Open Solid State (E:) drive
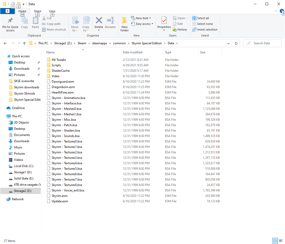Viewport: 285px width, 244px height. click(x=21, y=178)
